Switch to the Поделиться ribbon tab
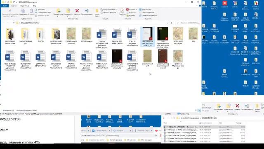 click(25, 6)
